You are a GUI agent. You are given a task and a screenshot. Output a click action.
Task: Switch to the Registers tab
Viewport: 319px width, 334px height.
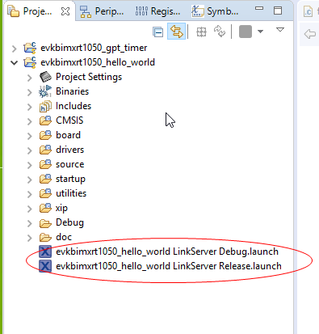[x=157, y=11]
